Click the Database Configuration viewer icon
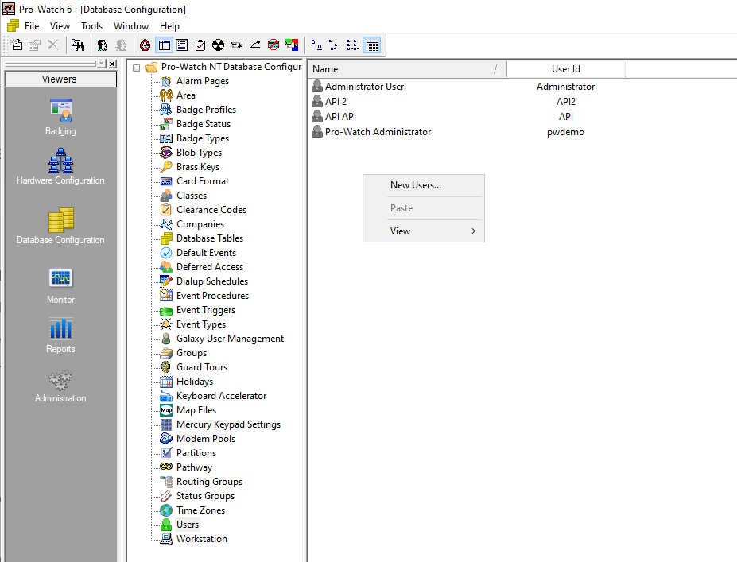The width and height of the screenshot is (737, 562). coord(60,220)
